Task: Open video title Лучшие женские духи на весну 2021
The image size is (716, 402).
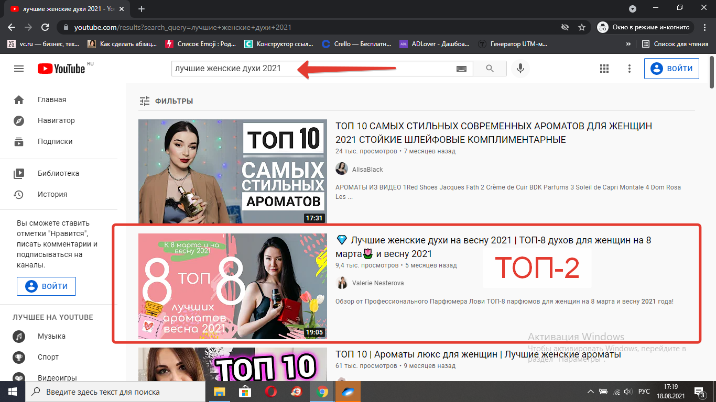Action: click(493, 247)
